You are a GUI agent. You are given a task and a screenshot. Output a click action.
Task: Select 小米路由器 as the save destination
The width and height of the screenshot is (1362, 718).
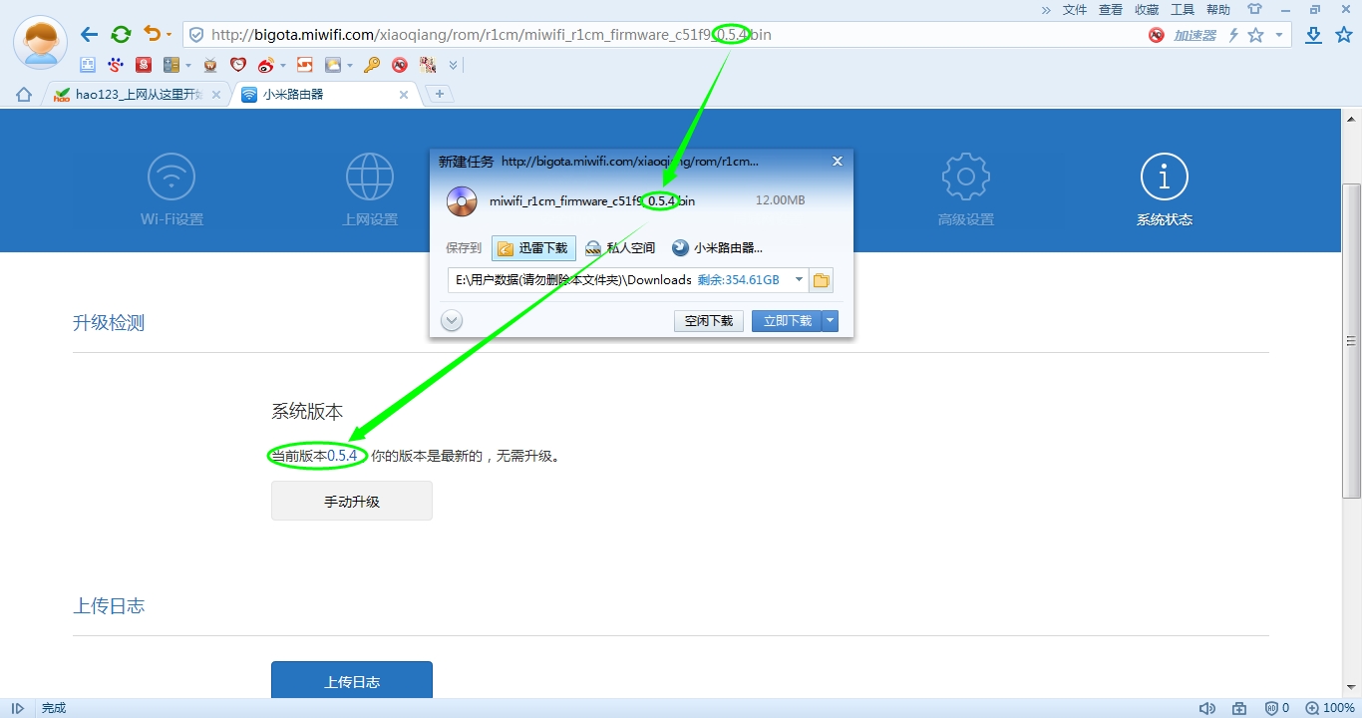click(x=721, y=247)
